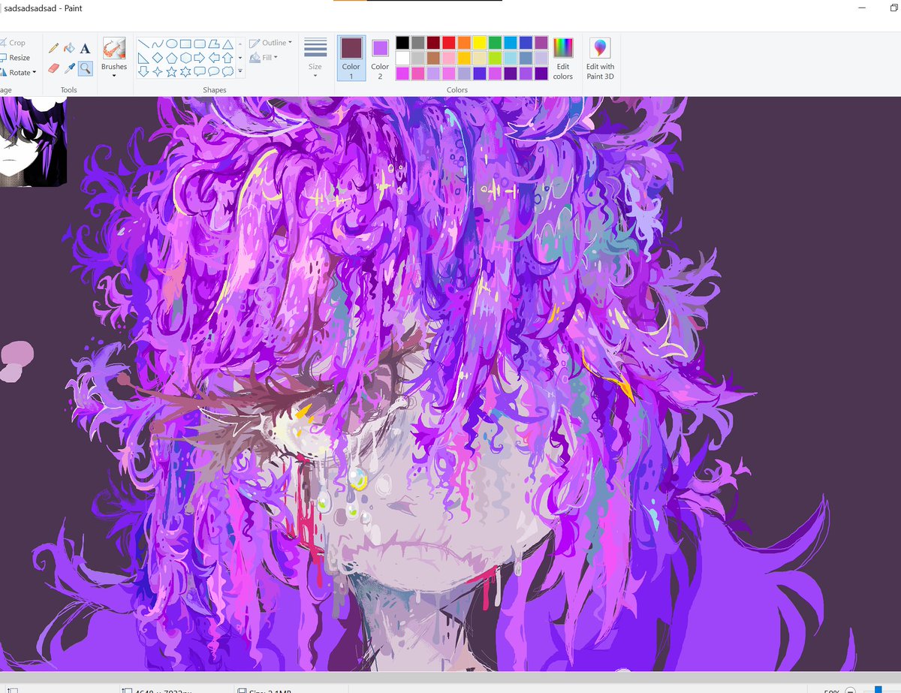Choose the Diamond shape

[x=158, y=58]
